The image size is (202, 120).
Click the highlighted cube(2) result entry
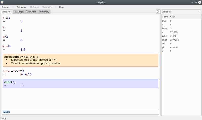pyautogui.click(x=80, y=84)
